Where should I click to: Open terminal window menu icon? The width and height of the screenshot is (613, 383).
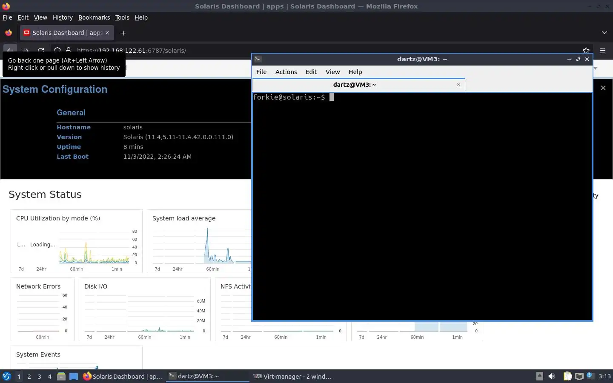258,59
